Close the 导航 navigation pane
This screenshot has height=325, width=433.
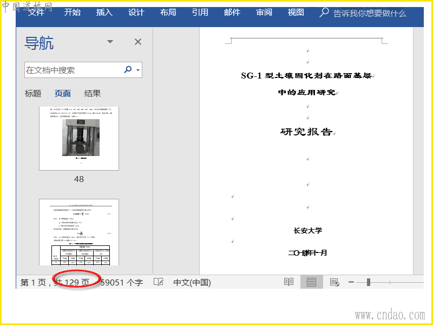(138, 42)
